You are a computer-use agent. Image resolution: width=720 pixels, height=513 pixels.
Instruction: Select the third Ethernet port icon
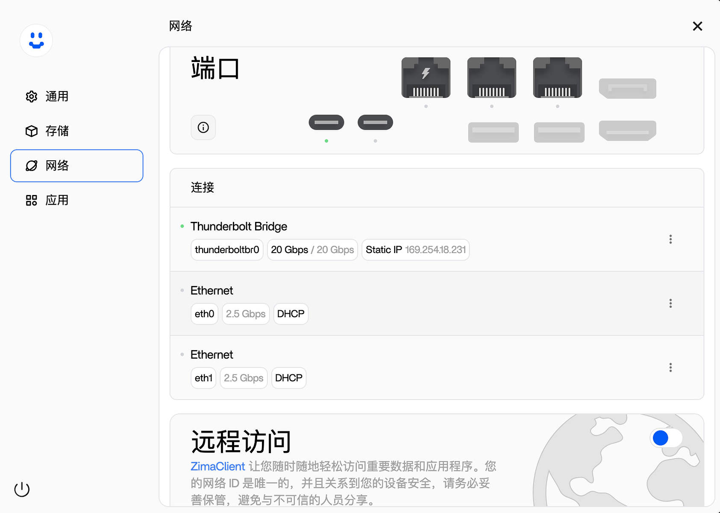558,78
